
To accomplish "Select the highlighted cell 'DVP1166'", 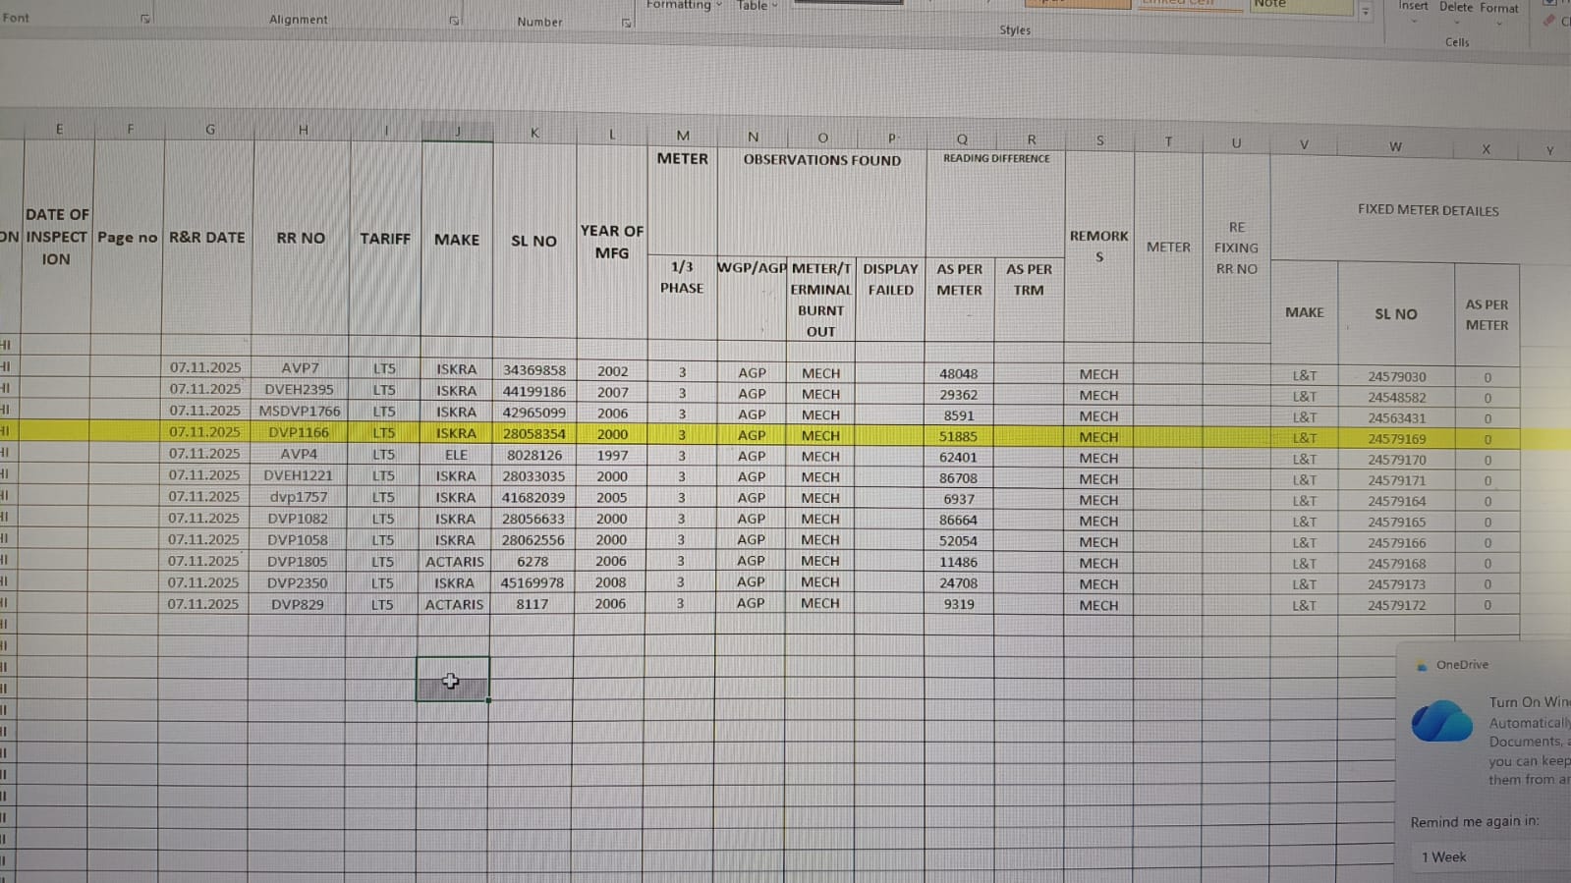I will coord(299,432).
